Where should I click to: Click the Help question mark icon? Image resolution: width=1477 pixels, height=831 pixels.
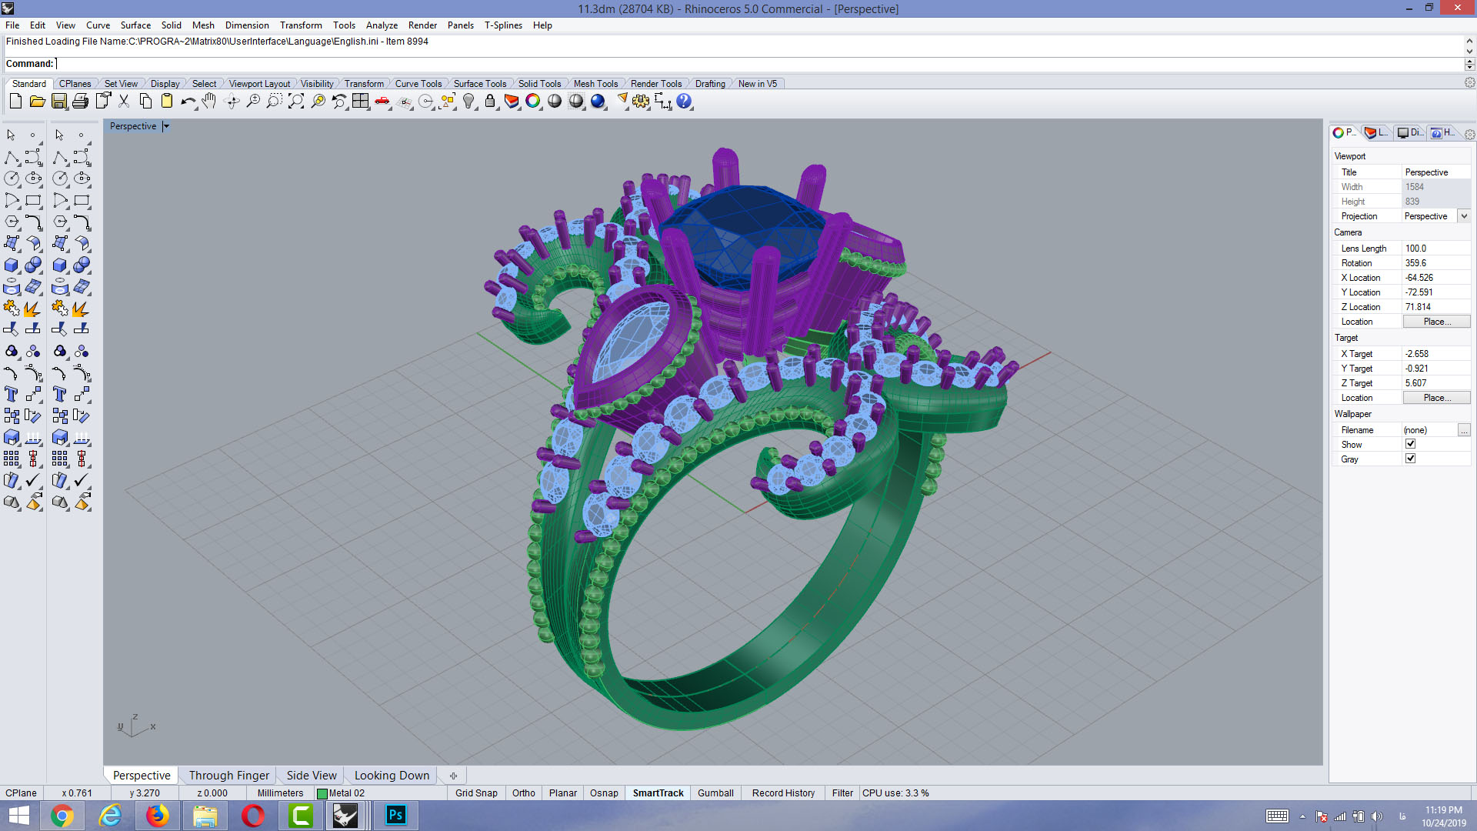[x=684, y=102]
